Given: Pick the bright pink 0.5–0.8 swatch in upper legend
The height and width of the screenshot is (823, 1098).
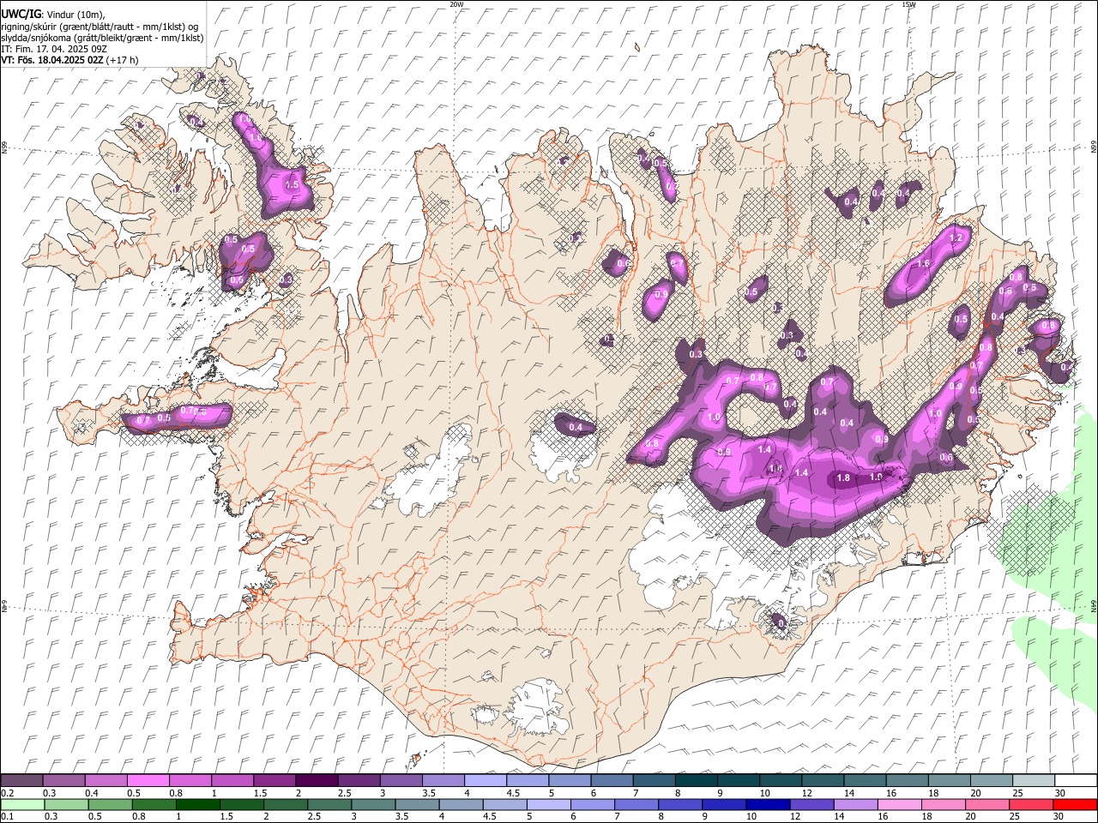Looking at the screenshot, I should click(x=148, y=780).
